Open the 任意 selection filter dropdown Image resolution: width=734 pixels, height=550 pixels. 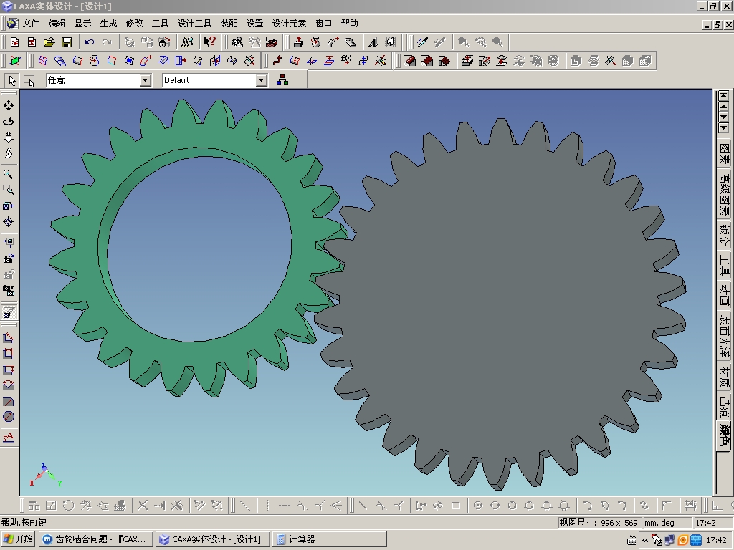146,80
